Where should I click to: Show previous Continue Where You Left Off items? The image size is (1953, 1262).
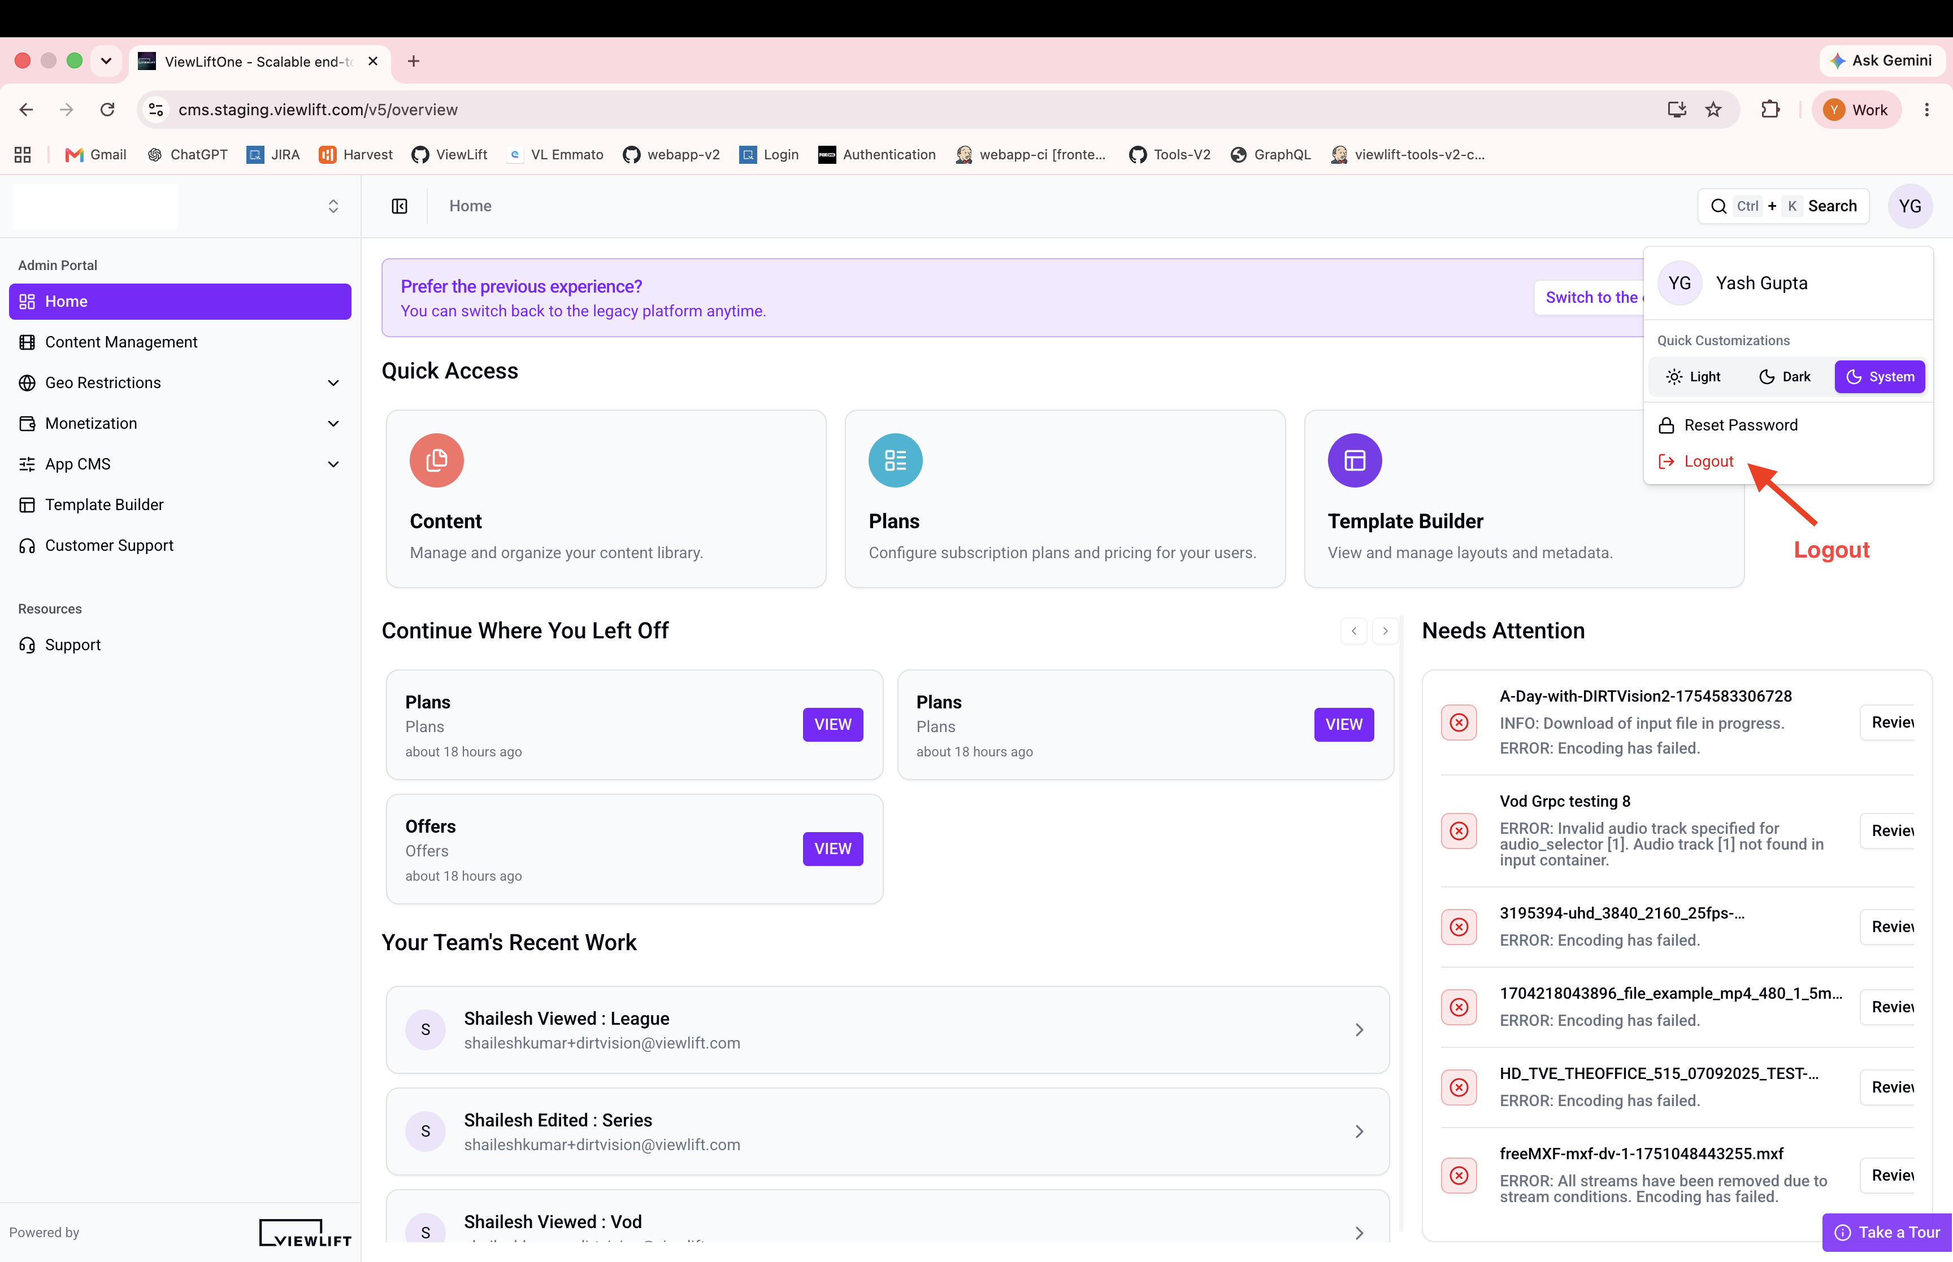1354,631
